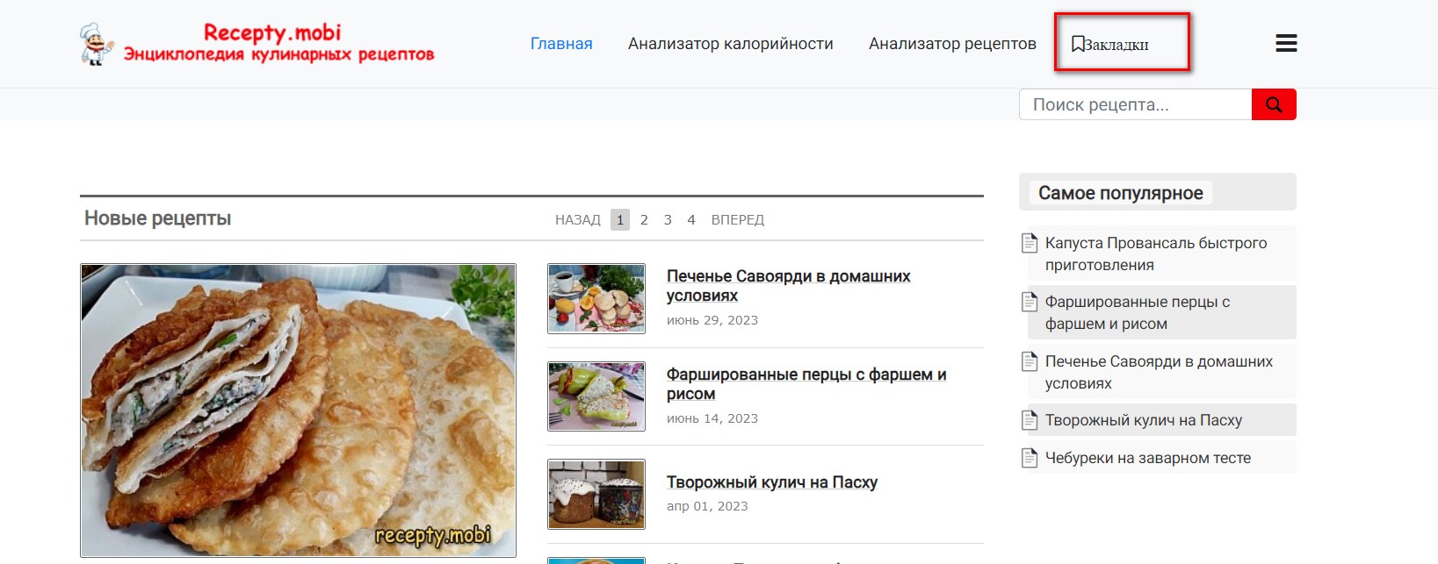Image resolution: width=1438 pixels, height=564 pixels.
Task: Click document icon beside Печенье Савоярди popular item
Action: [x=1030, y=361]
